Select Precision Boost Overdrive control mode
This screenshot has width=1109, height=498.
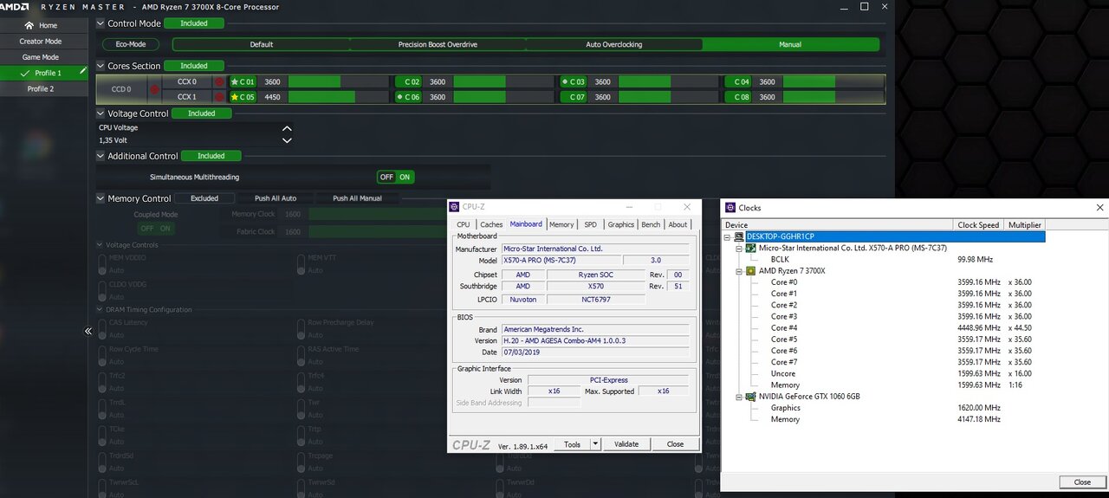pos(438,44)
